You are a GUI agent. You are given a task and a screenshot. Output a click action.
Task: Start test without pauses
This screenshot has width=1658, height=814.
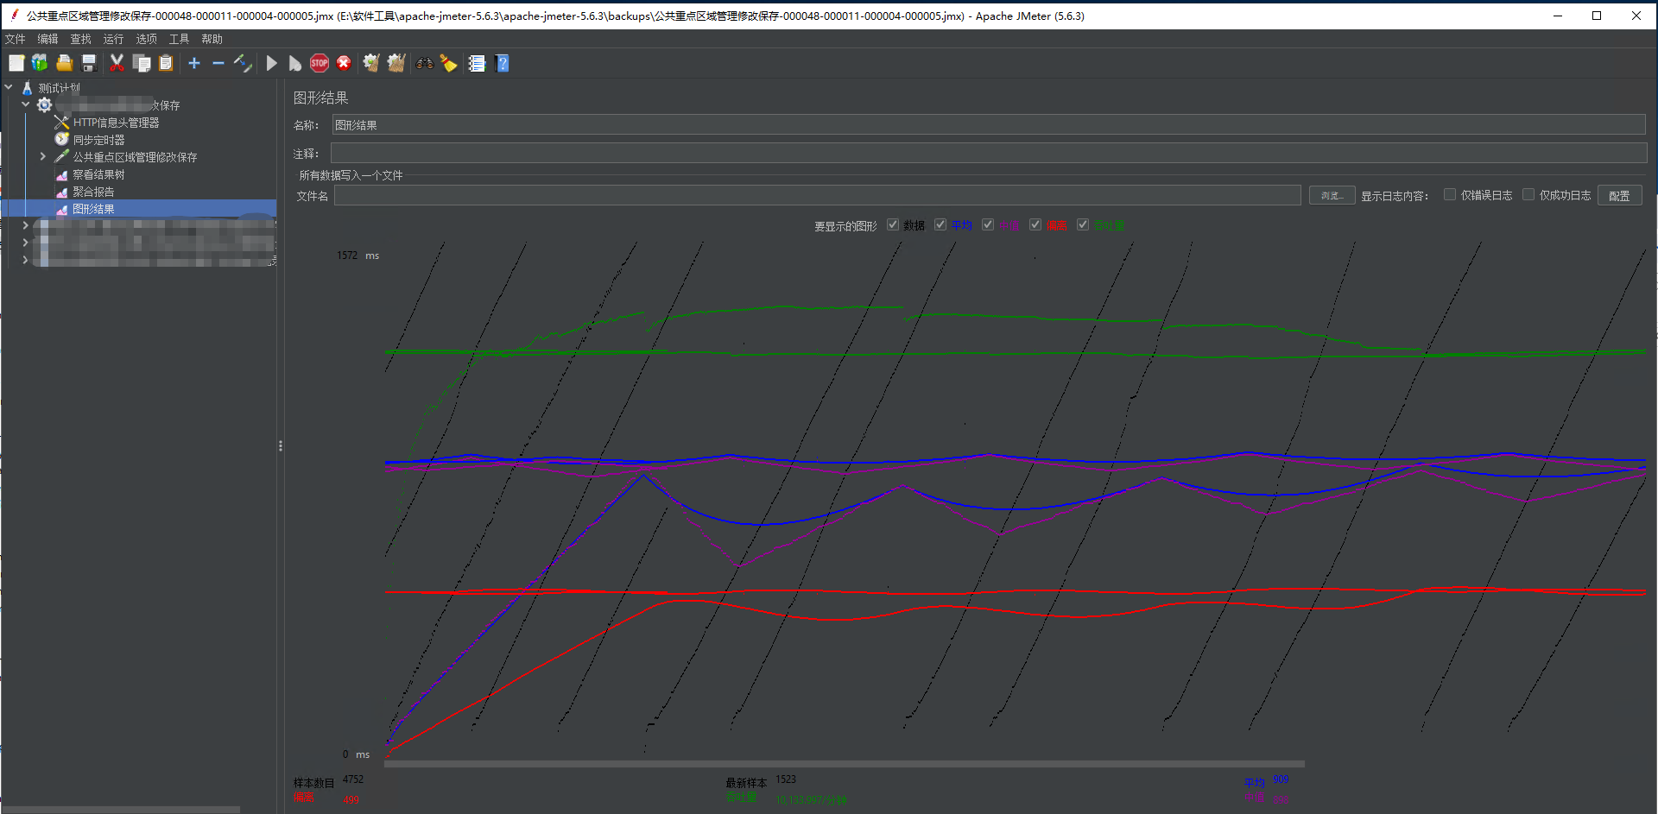pyautogui.click(x=295, y=63)
